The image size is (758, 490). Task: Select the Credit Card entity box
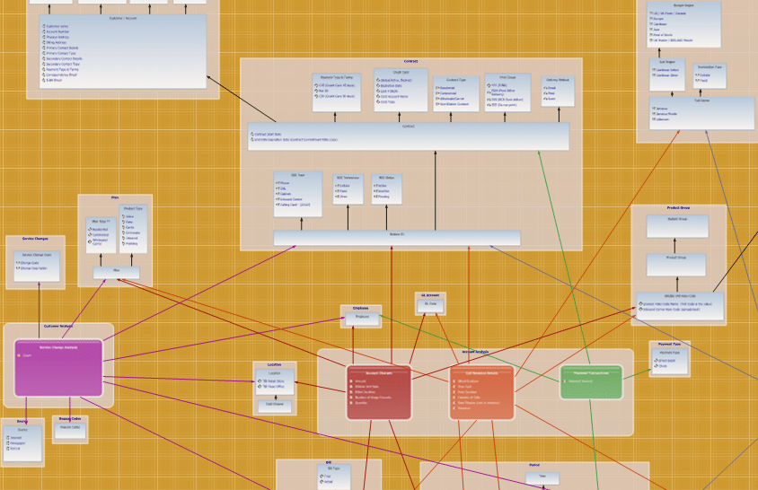401,90
